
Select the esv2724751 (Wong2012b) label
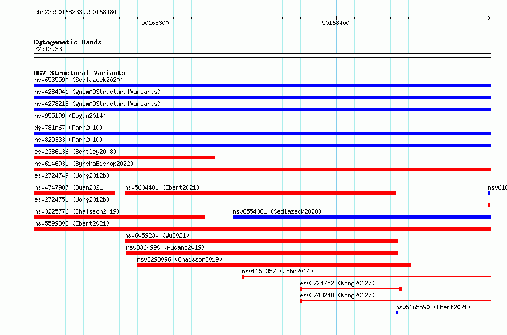click(72, 199)
